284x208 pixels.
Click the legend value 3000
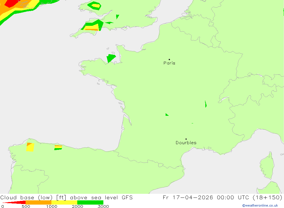103,206
